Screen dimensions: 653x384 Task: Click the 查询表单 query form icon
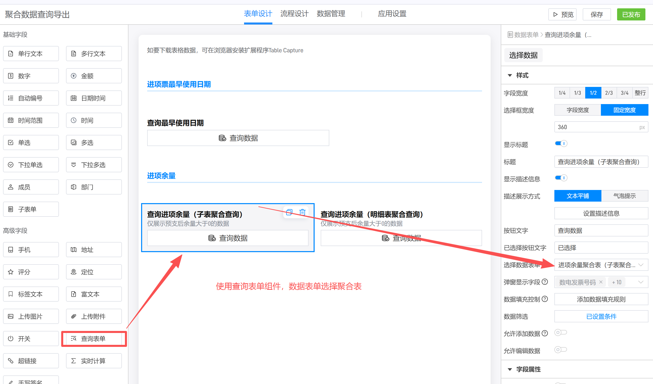(74, 339)
